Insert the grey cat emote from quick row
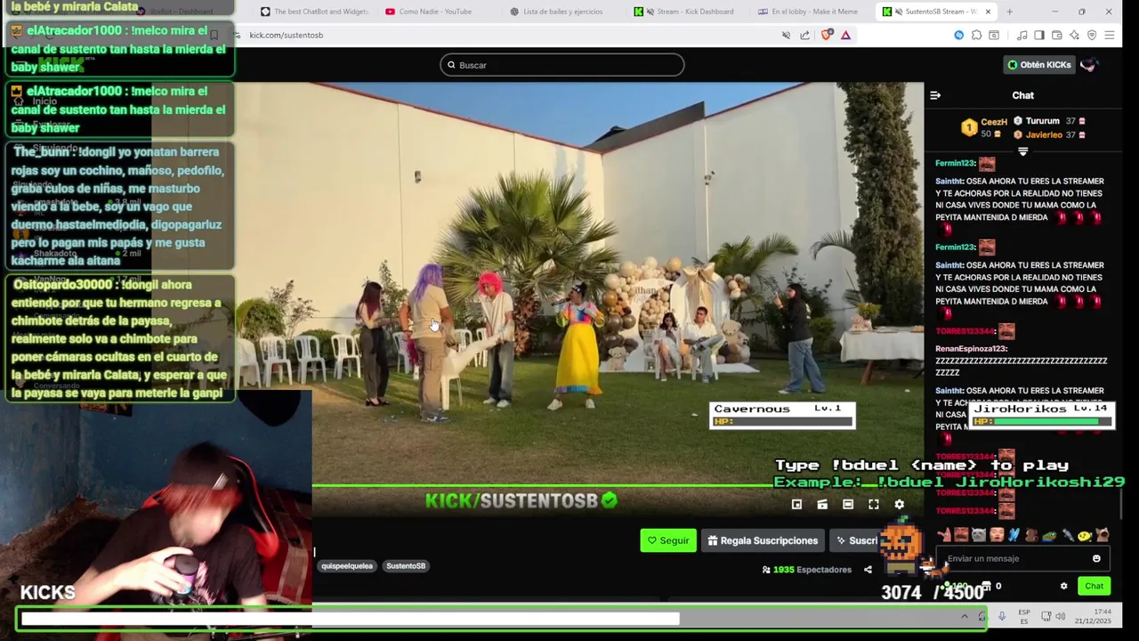Viewport: 1139px width, 641px height. (979, 535)
